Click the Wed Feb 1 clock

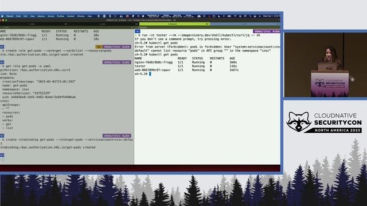pyautogui.click(x=271, y=16)
